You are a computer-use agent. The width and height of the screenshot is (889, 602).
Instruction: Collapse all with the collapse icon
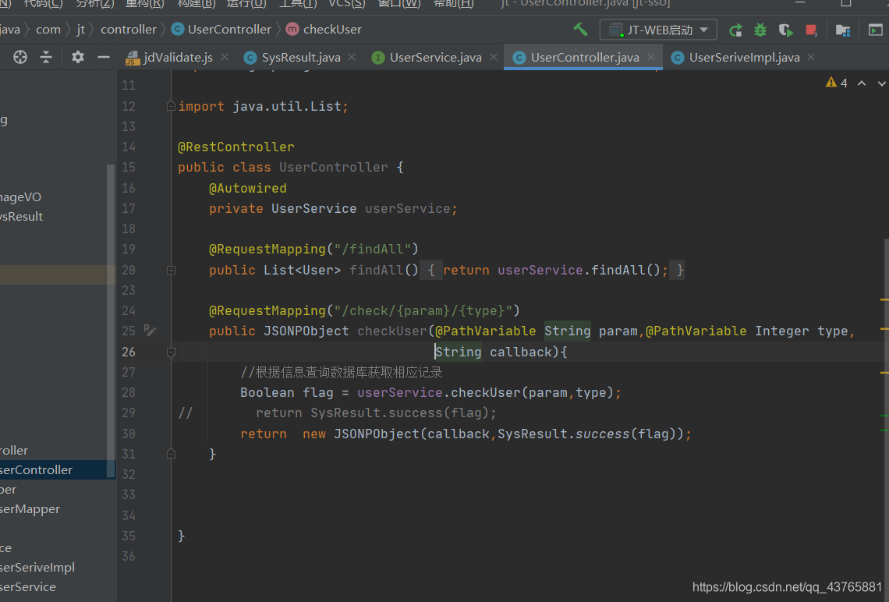(46, 57)
